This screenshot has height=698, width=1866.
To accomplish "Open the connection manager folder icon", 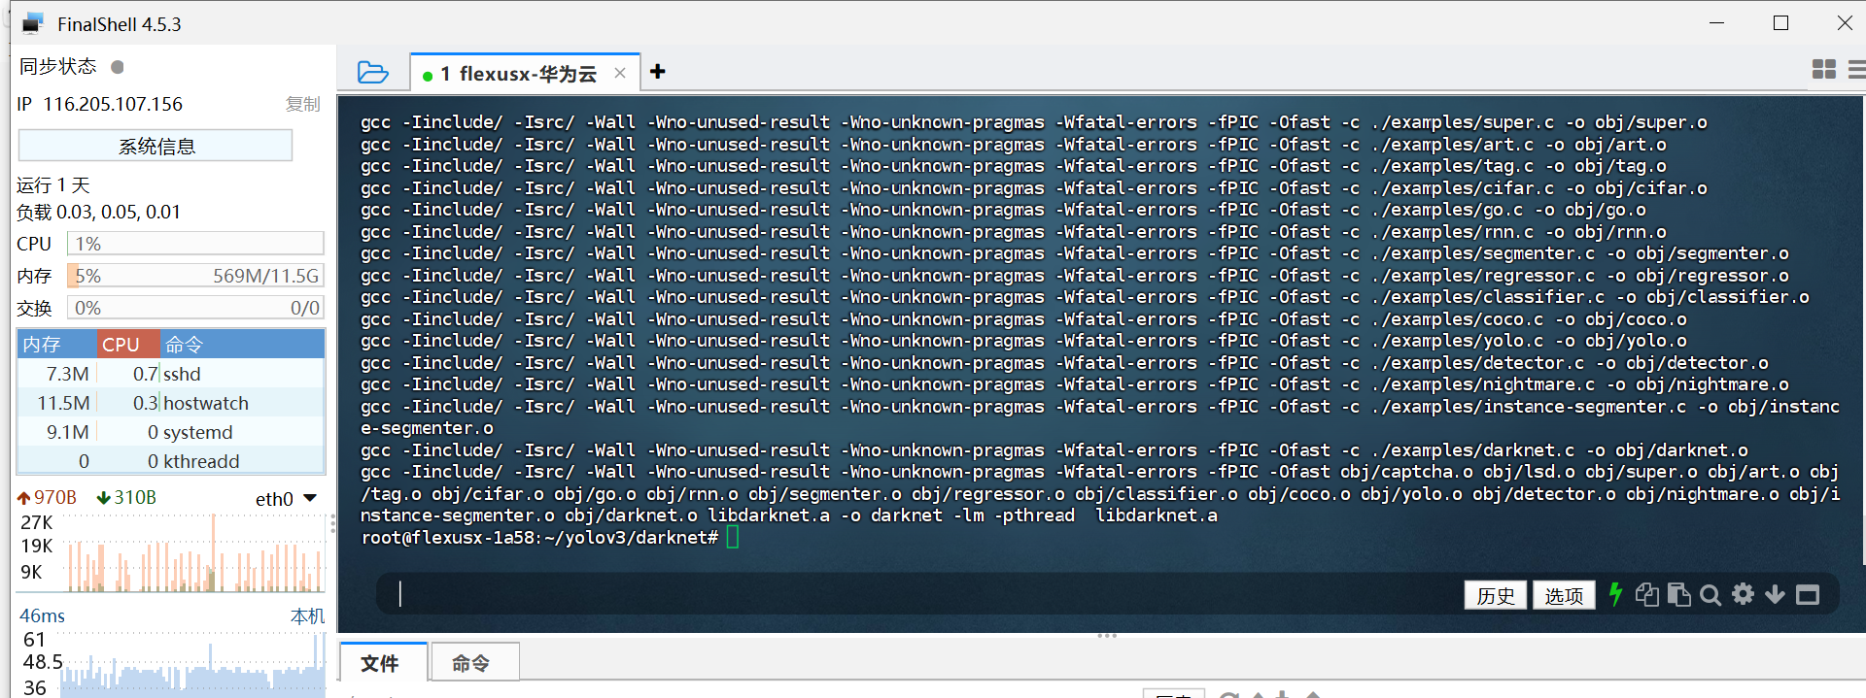I will point(373,73).
